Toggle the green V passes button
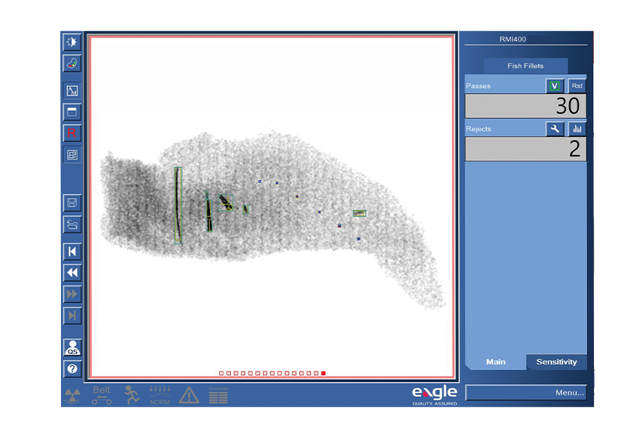The image size is (637, 438). [x=555, y=86]
